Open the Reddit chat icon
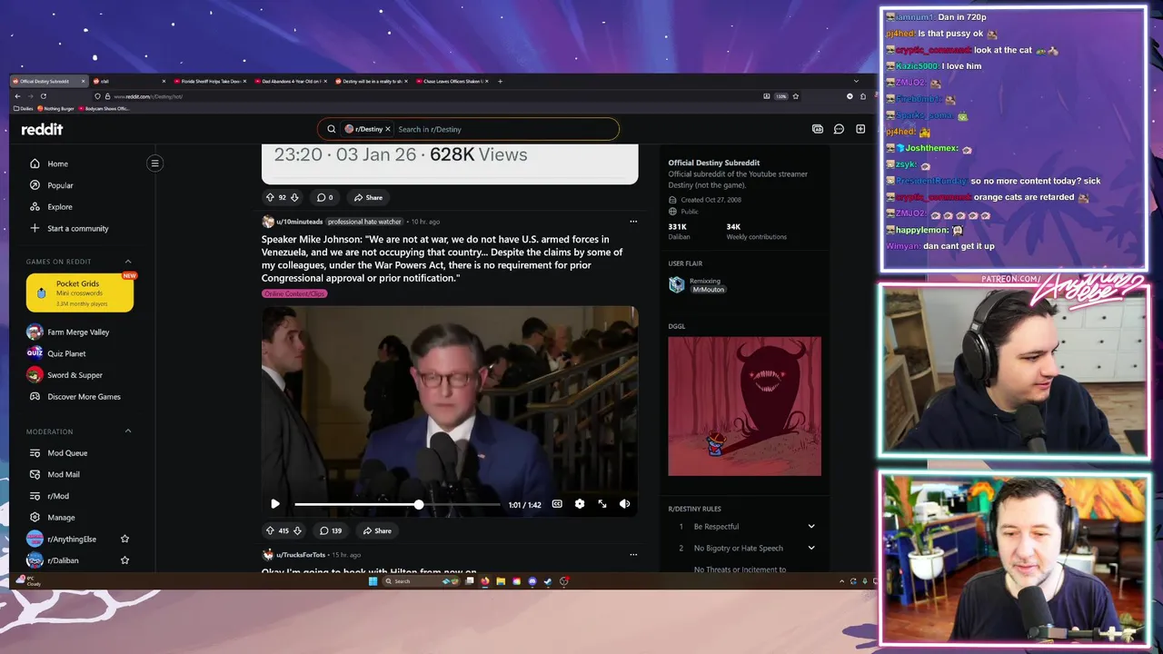 (x=839, y=129)
